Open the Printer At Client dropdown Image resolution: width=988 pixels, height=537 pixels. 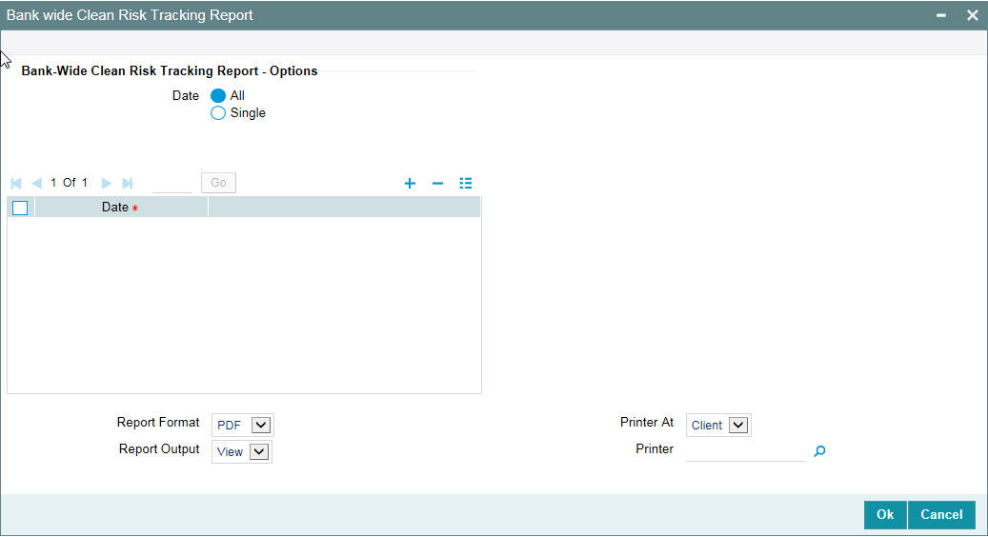coord(718,425)
